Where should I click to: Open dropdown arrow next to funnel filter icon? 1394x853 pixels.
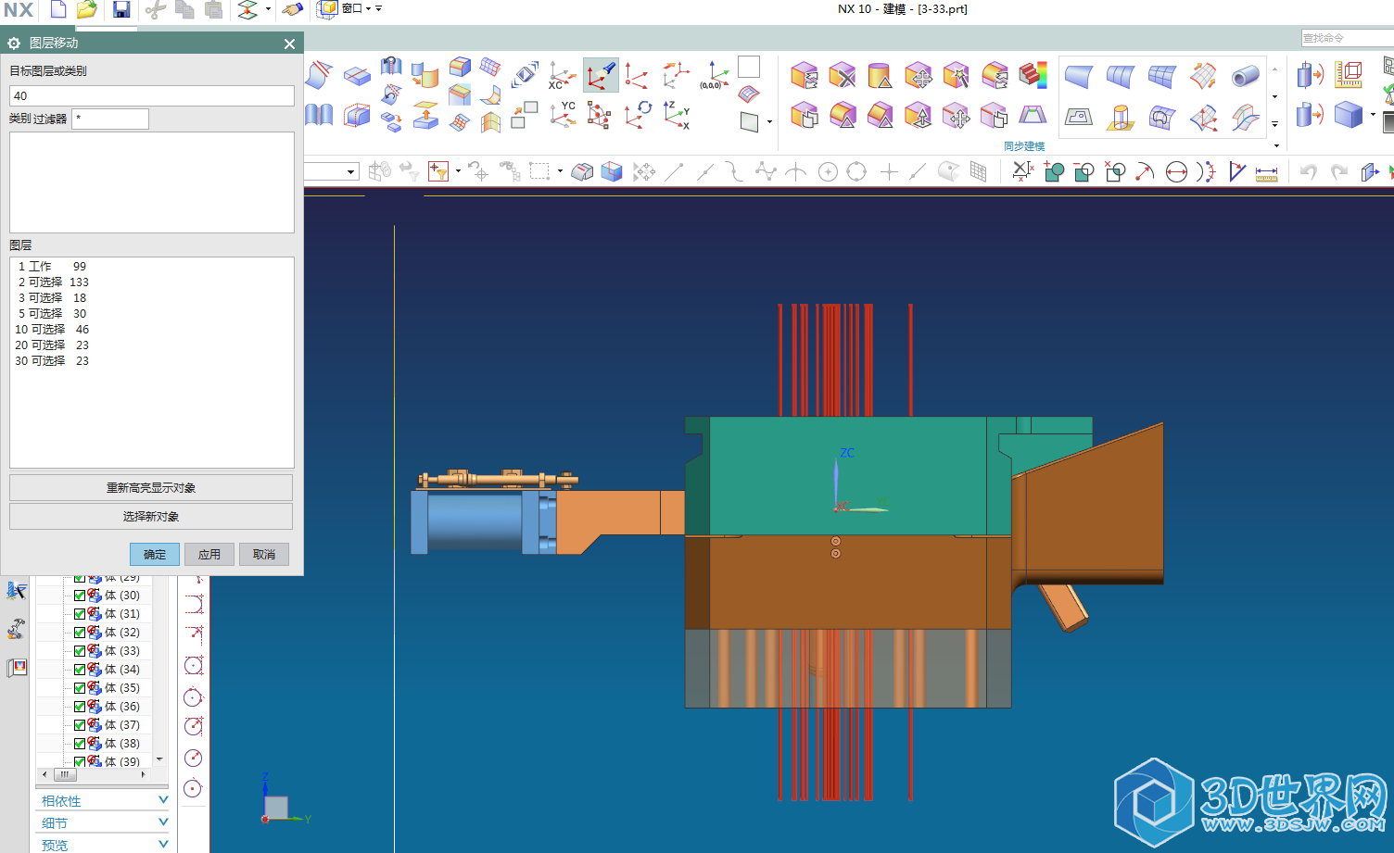(x=458, y=171)
